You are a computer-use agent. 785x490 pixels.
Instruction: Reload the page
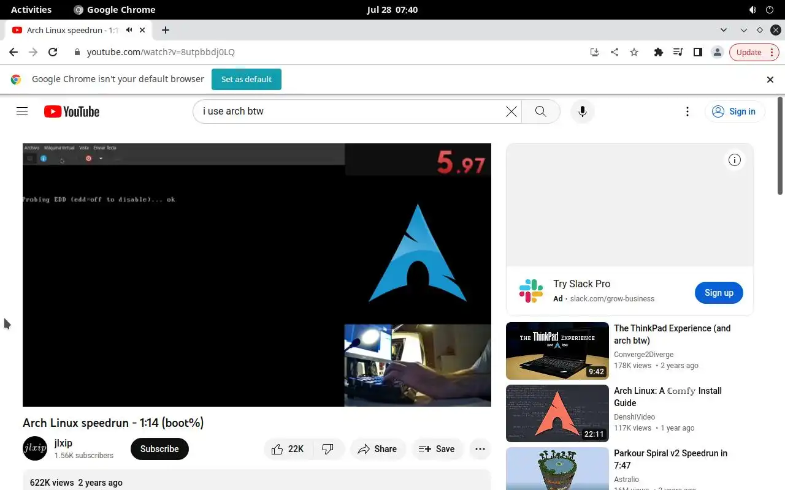53,52
